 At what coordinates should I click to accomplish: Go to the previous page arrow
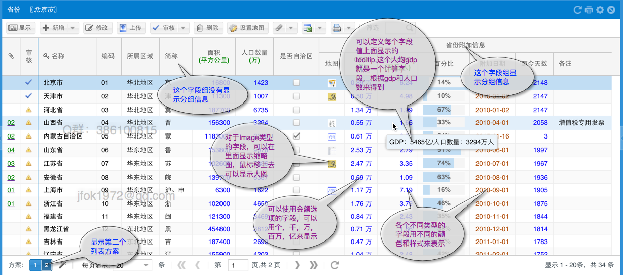[x=198, y=265]
